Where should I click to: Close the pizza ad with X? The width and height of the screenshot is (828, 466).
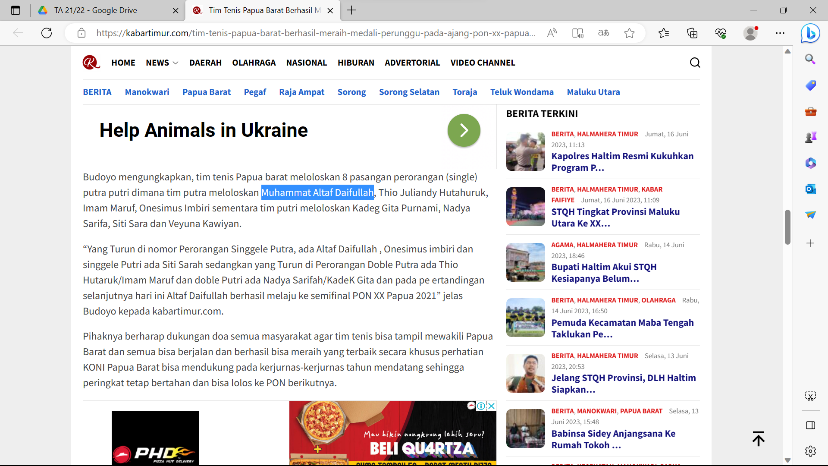(491, 406)
